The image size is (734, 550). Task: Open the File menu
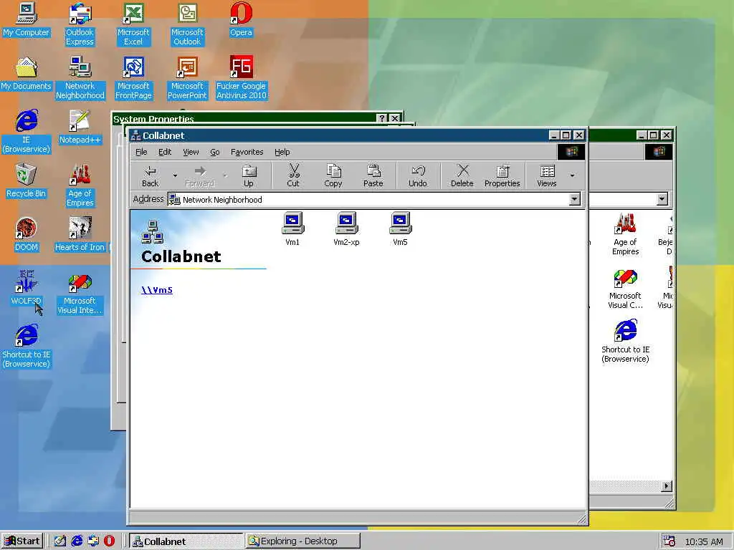pos(141,152)
